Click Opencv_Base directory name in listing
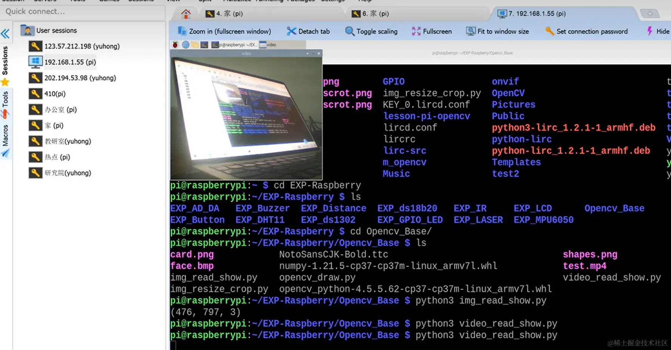The height and width of the screenshot is (350, 671). tap(614, 208)
